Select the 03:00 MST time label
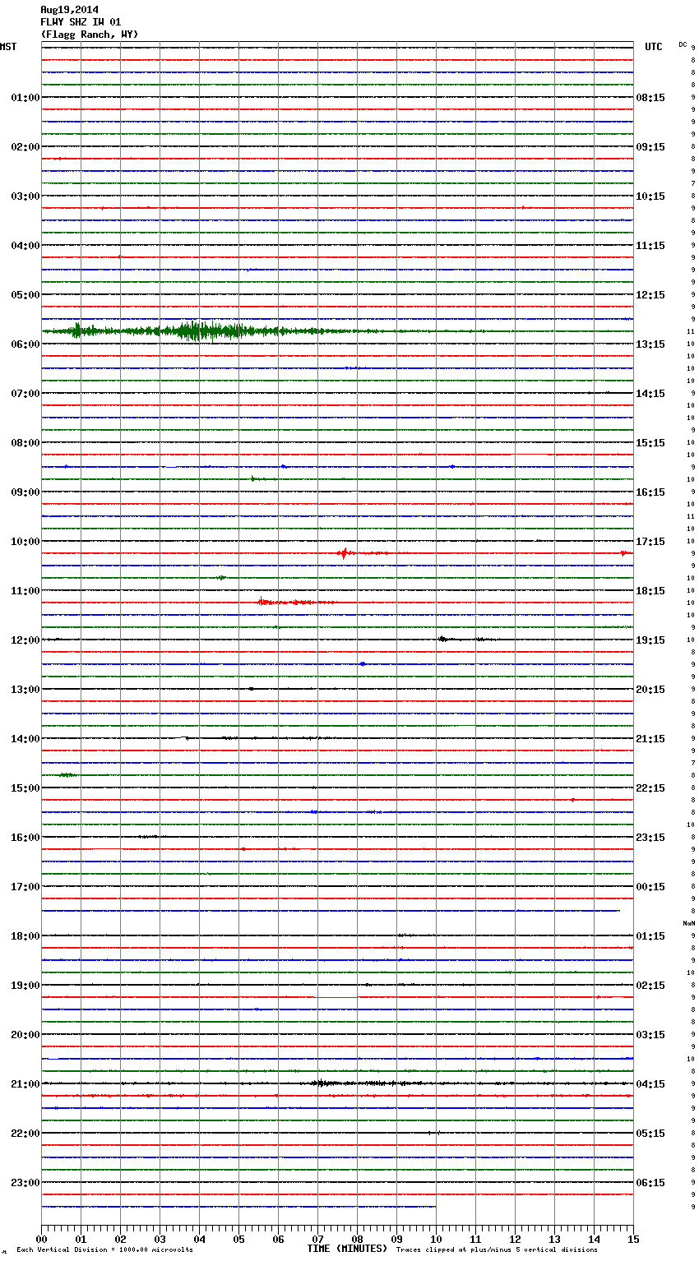Image resolution: width=699 pixels, height=1261 pixels. coord(25,196)
